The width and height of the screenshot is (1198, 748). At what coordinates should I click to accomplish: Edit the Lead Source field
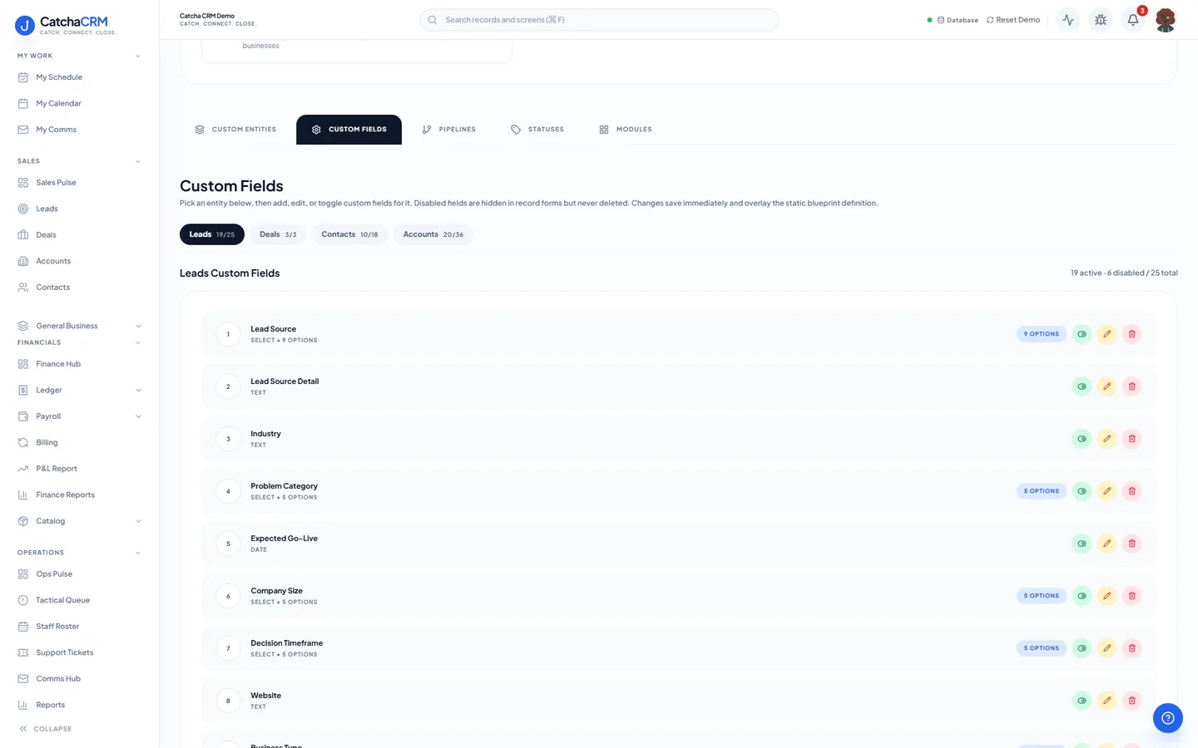pyautogui.click(x=1106, y=334)
